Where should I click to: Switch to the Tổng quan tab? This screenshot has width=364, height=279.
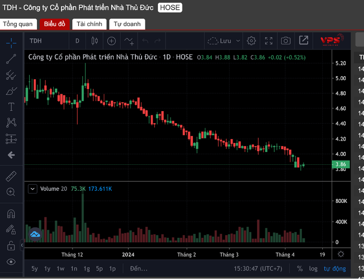(18, 24)
